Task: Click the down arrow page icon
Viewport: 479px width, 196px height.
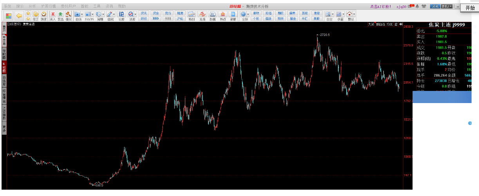Action: [x=28, y=18]
